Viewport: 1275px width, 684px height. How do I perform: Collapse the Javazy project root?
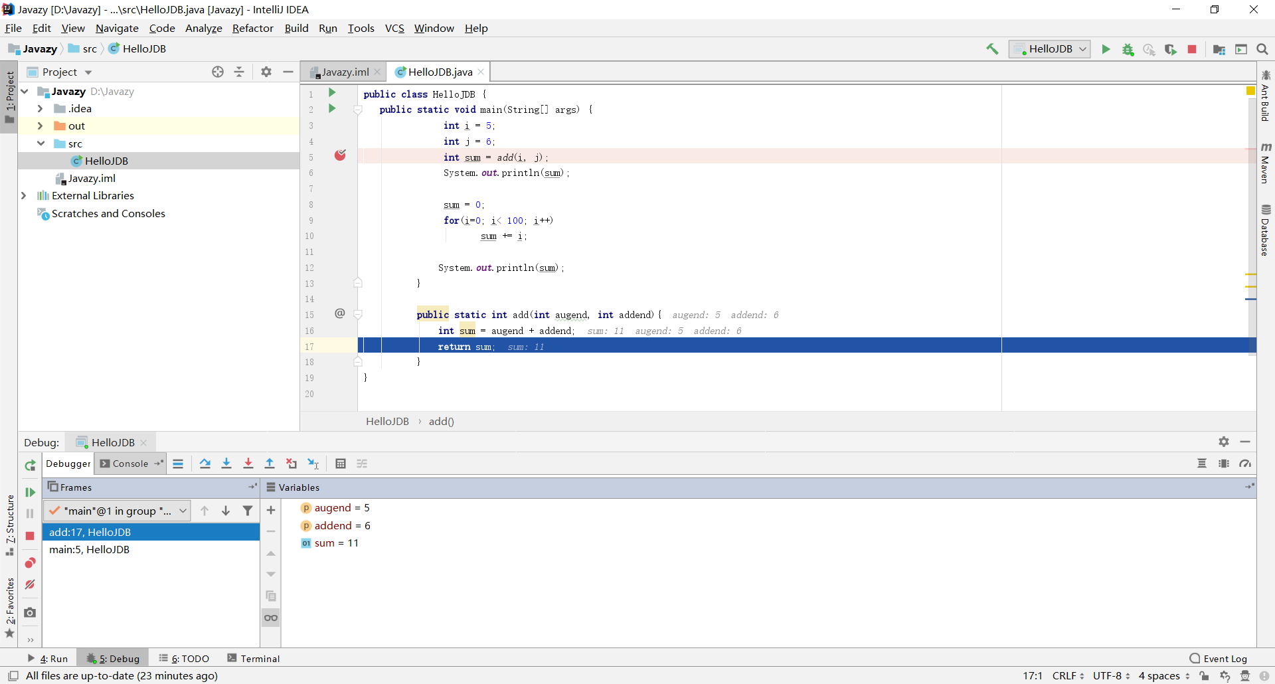tap(24, 91)
